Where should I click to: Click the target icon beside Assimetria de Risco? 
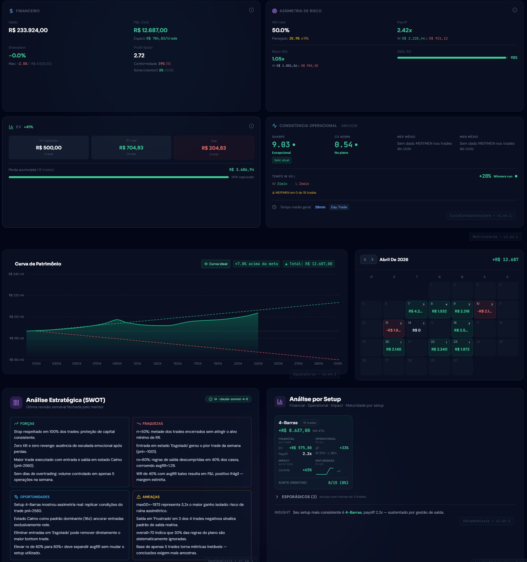[x=274, y=11]
